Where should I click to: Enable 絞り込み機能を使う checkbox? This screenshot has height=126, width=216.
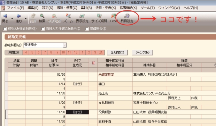(x=5, y=29)
